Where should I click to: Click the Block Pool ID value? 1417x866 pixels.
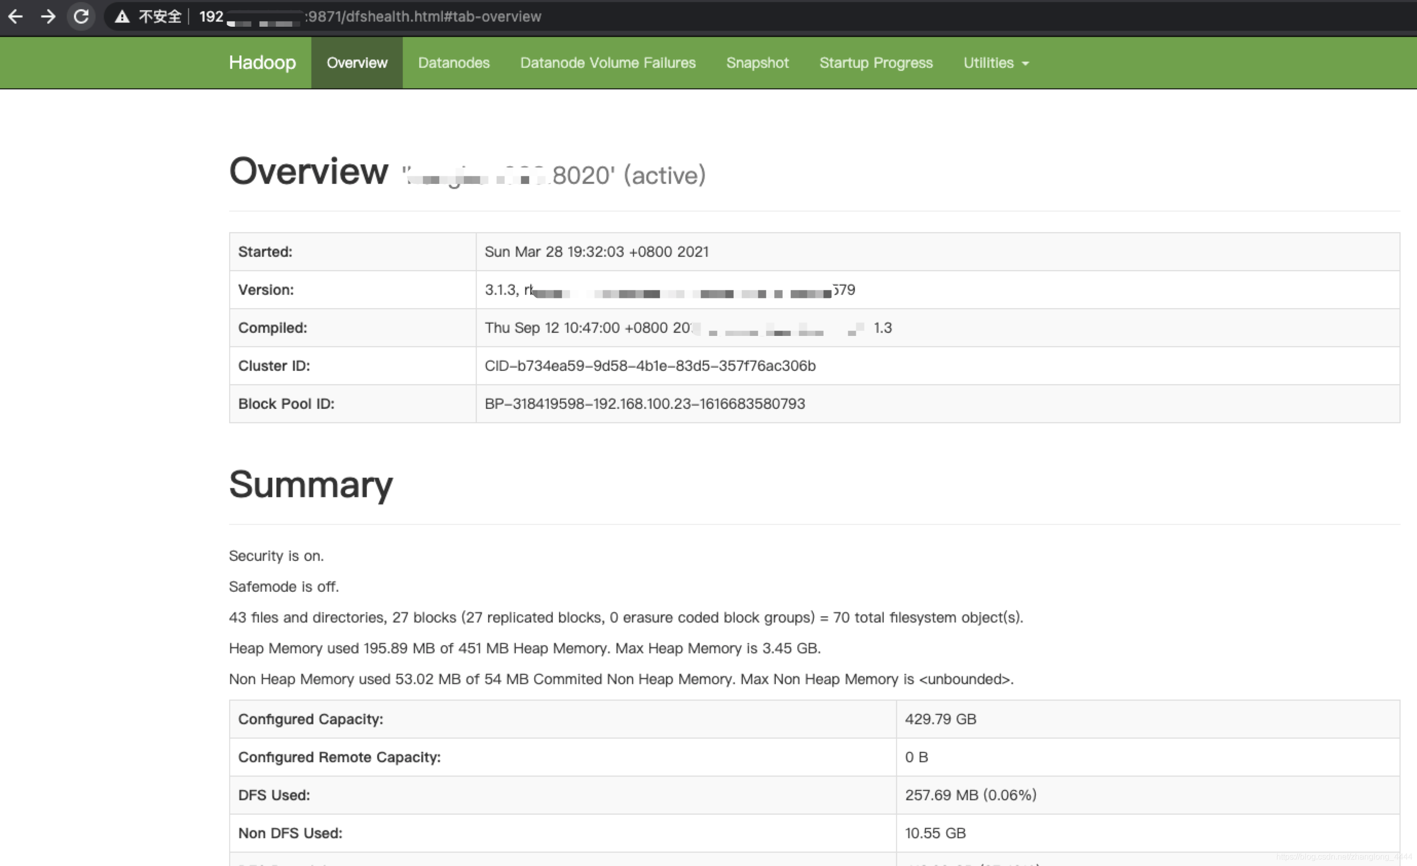click(x=644, y=404)
